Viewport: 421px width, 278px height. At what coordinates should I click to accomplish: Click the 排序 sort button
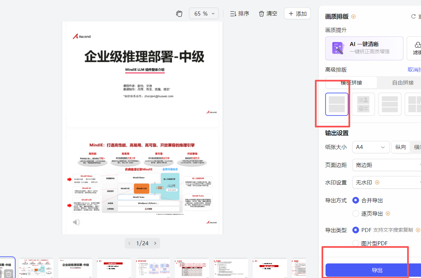pyautogui.click(x=240, y=14)
